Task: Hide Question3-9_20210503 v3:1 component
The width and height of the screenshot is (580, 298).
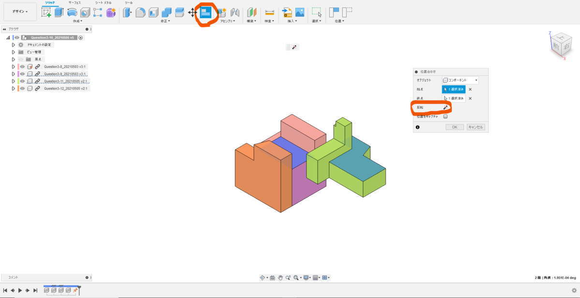Action: [22, 74]
